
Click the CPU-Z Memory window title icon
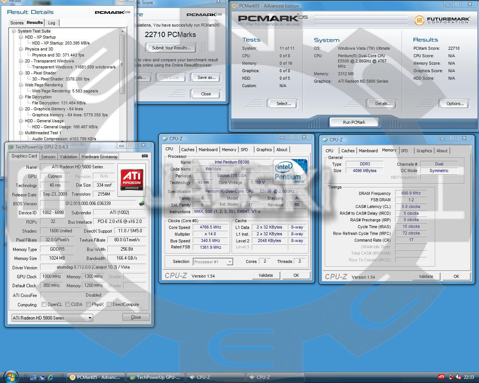point(325,140)
